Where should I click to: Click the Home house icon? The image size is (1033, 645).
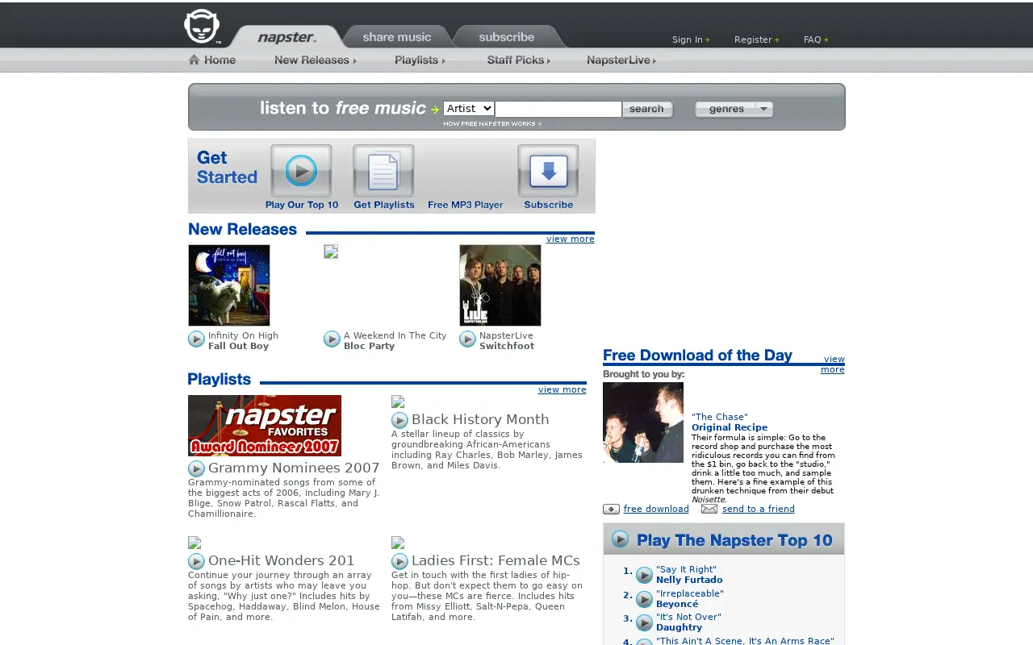194,59
